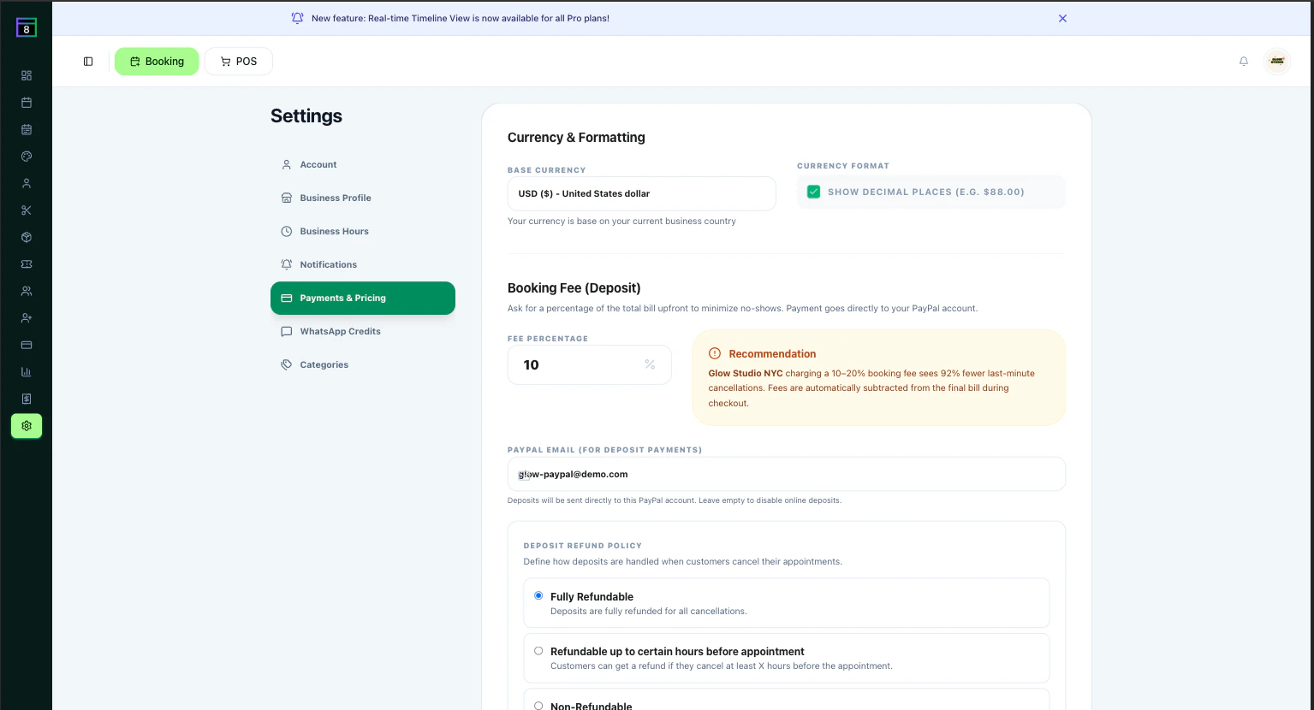Viewport: 1314px width, 710px height.
Task: Click the Glow Studio NYC text
Action: (x=746, y=373)
